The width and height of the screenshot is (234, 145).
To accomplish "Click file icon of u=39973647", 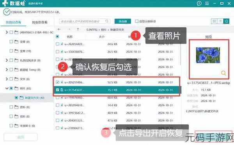I will (x=62, y=113).
